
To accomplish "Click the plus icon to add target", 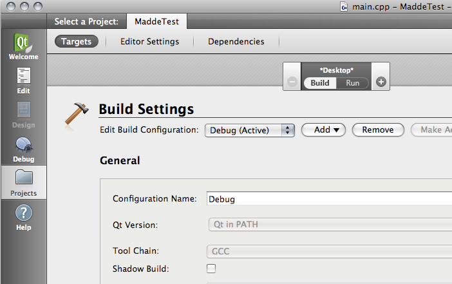I will (381, 82).
